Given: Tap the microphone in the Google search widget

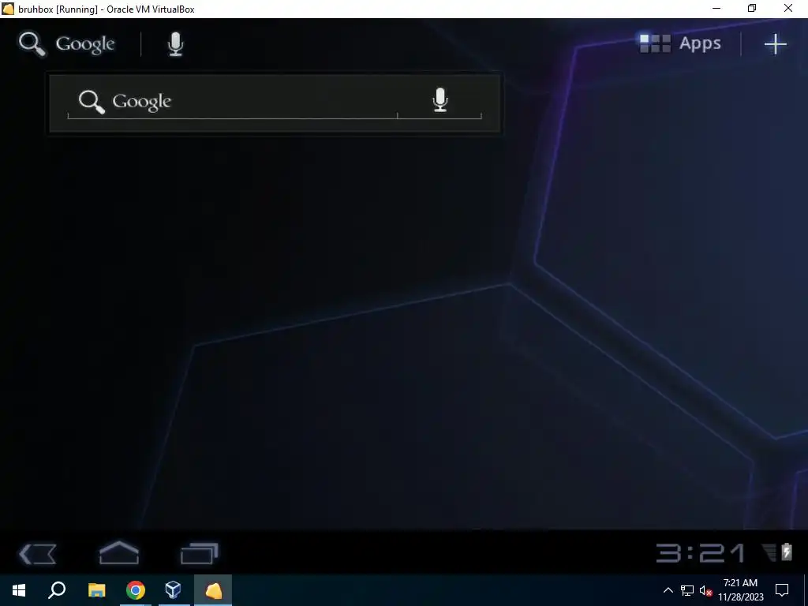Looking at the screenshot, I should [x=440, y=100].
